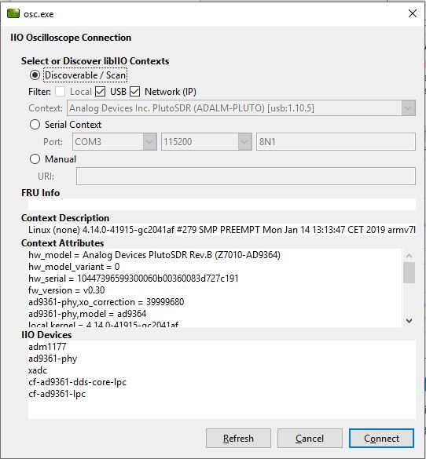This screenshot has width=426, height=459.
Task: Uncheck the USB filter checkbox
Action: 101,92
